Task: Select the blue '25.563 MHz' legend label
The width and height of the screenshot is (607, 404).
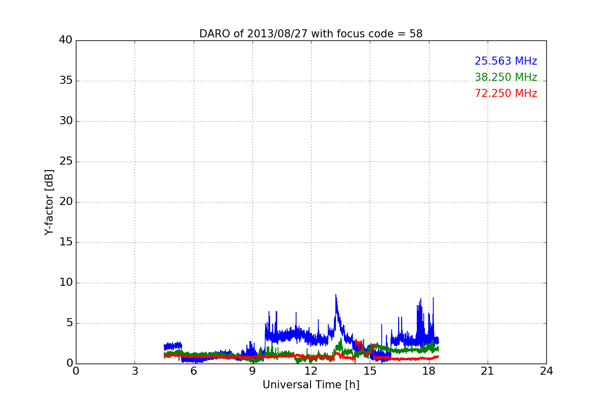Action: (506, 61)
